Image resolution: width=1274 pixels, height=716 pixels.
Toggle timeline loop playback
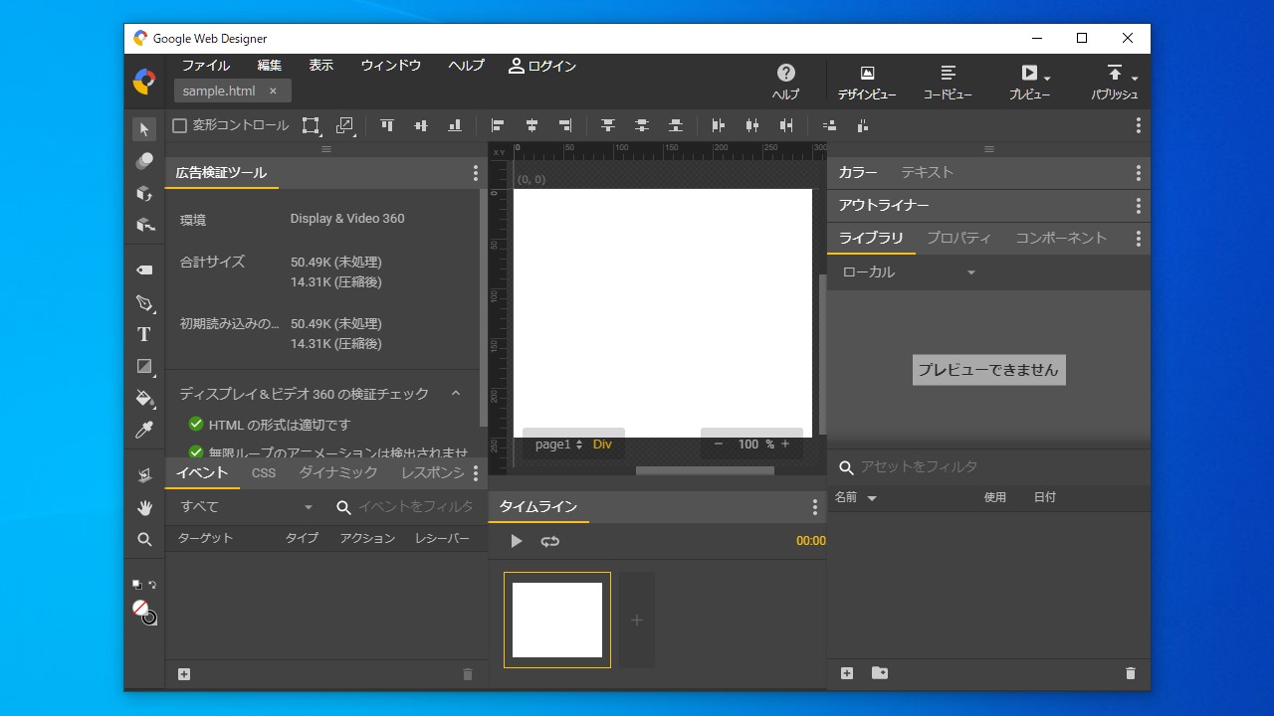tap(550, 541)
